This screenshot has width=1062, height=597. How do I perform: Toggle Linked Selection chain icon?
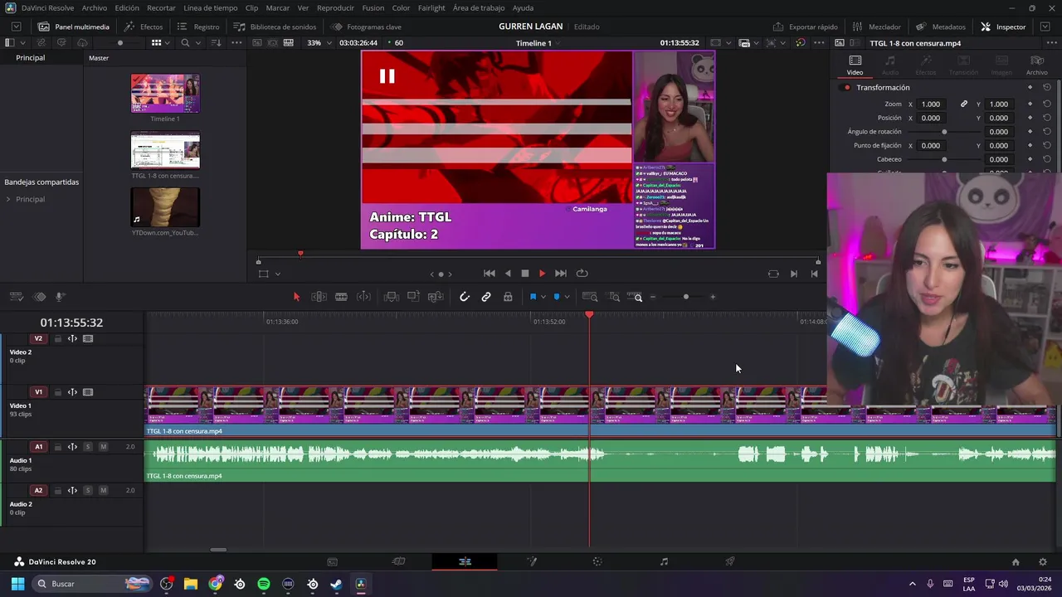(486, 297)
